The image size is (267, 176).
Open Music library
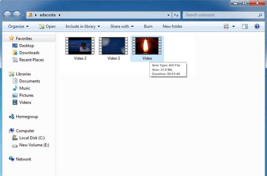click(25, 88)
